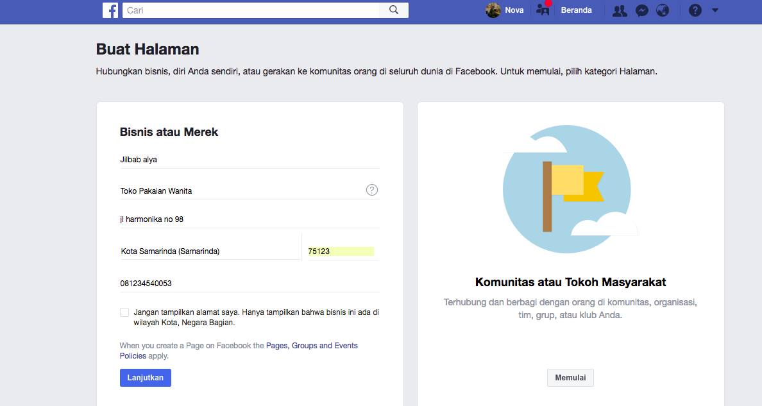This screenshot has height=406, width=762.
Task: Click Nova's profile picture
Action: pos(493,10)
